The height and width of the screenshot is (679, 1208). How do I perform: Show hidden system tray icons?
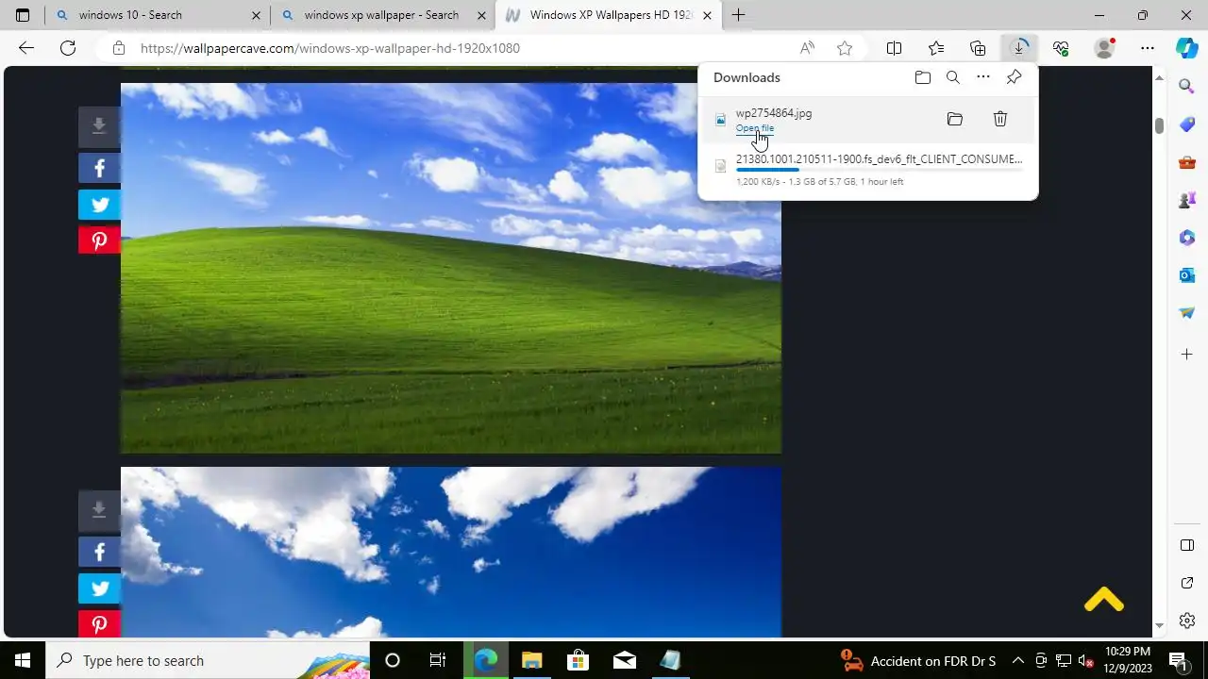pos(1017,660)
